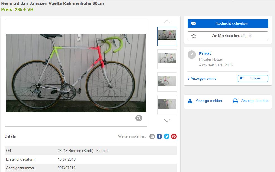This screenshot has height=172, width=275.
Task: Share listing on Facebook
Action: coord(159,136)
